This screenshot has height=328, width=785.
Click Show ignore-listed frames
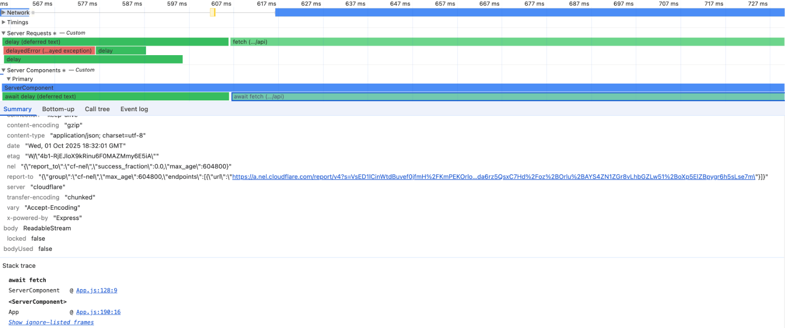pyautogui.click(x=51, y=322)
